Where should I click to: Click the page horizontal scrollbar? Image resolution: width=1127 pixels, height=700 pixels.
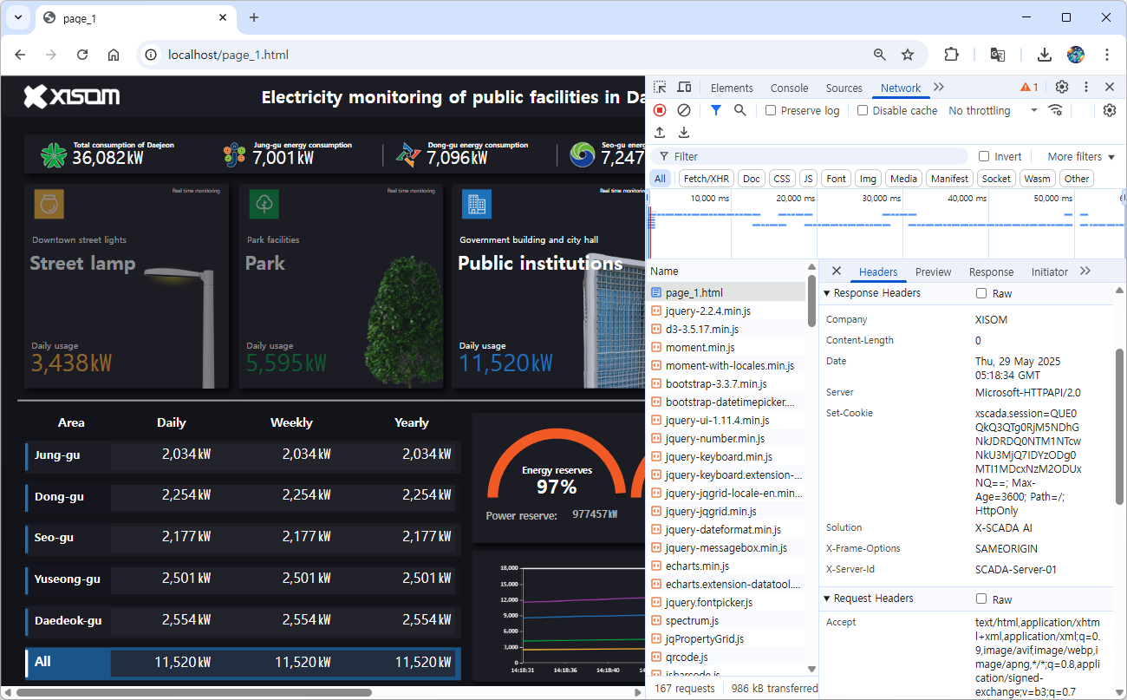193,692
